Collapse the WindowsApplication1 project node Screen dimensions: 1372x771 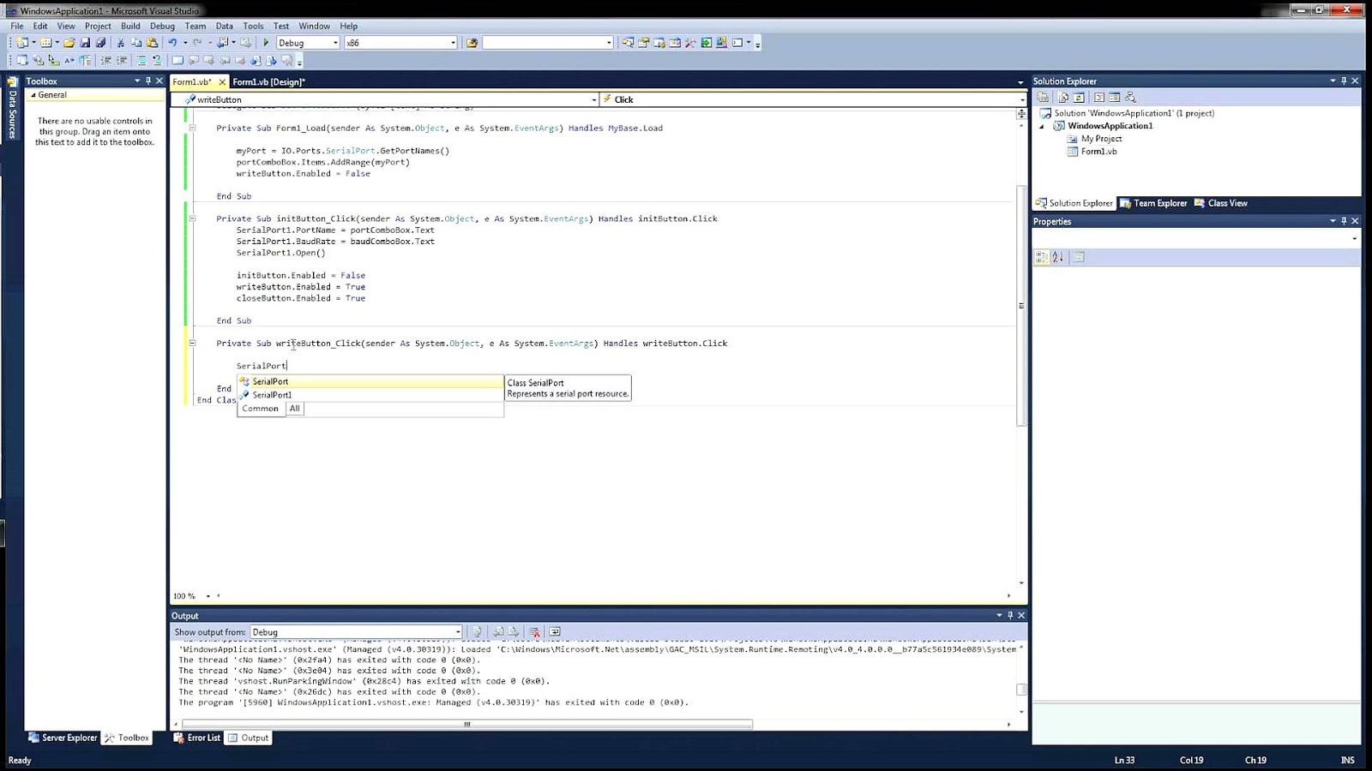1043,126
